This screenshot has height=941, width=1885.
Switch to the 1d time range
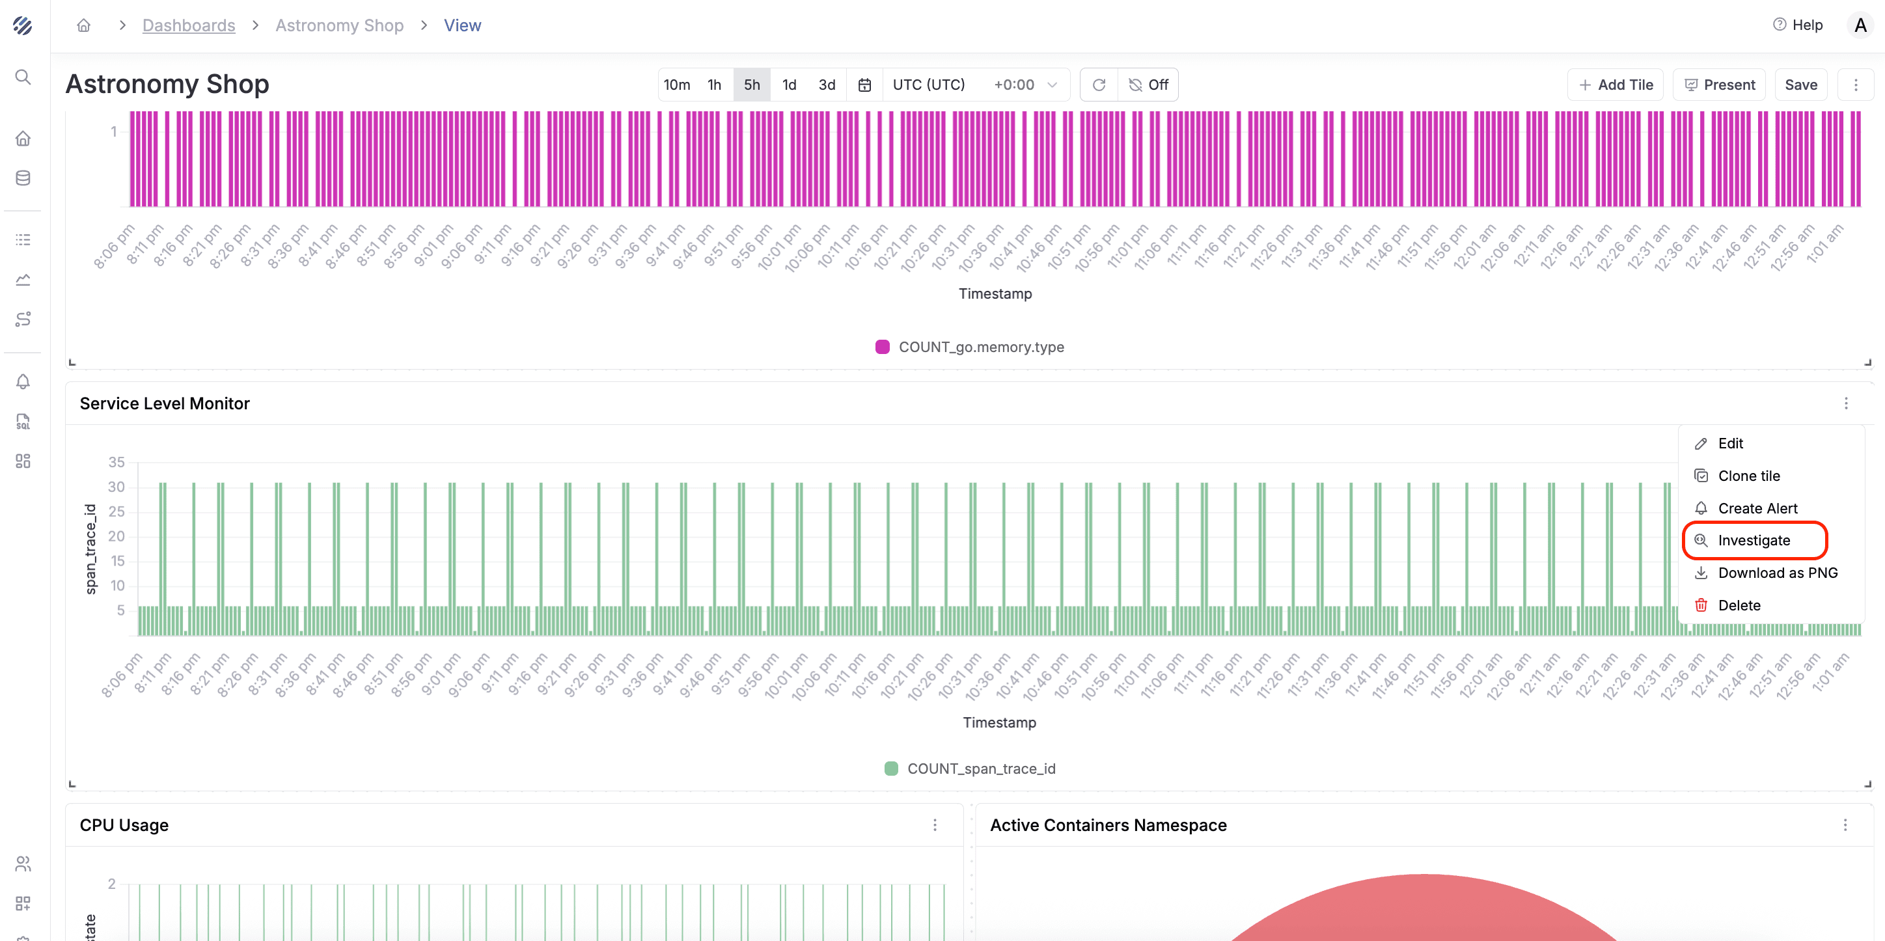(x=789, y=85)
